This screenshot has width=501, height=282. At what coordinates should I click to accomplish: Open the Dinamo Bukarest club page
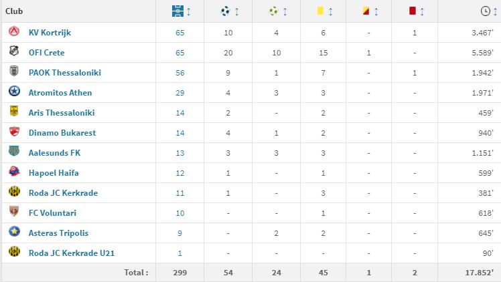pos(62,132)
